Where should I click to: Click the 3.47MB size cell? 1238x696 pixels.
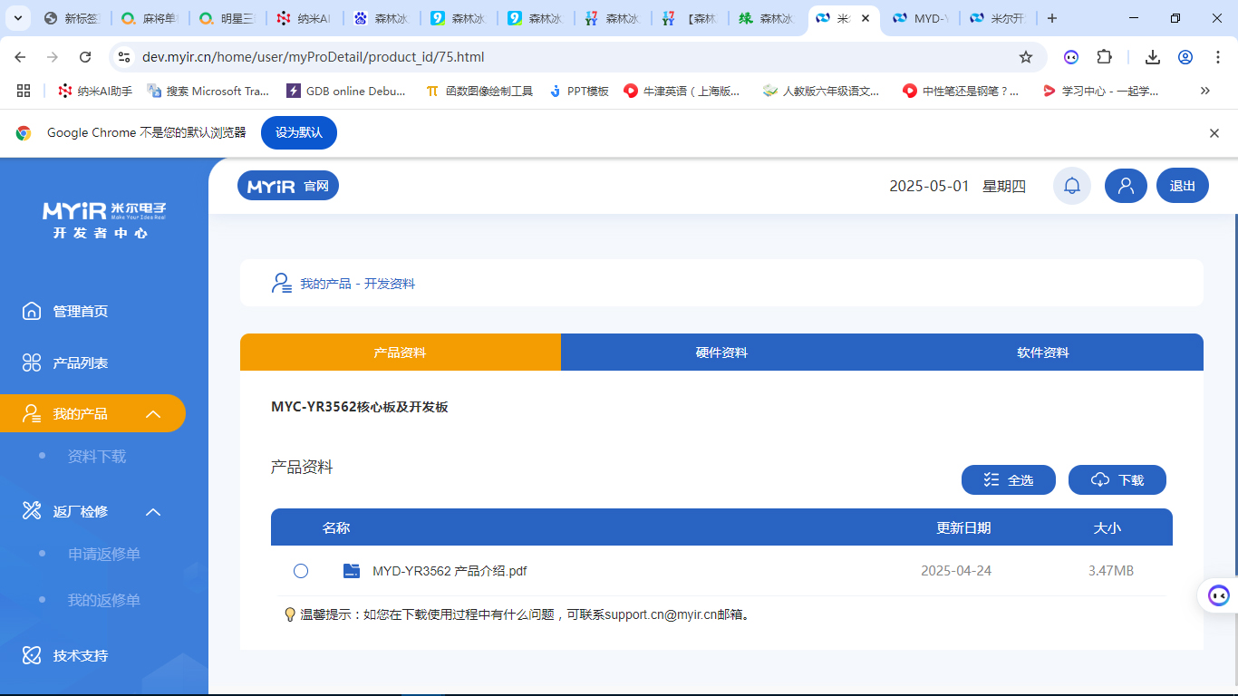1111,571
